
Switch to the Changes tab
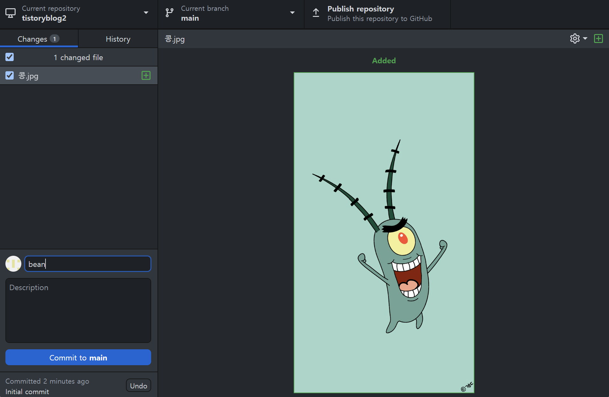click(39, 39)
